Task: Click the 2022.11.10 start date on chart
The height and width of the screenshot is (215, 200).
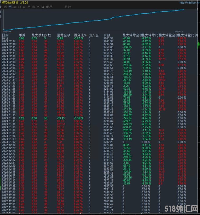Action: click(x=7, y=31)
